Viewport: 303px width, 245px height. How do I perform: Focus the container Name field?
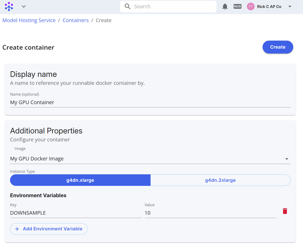pos(150,102)
